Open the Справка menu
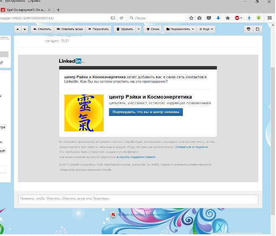Image resolution: width=276 pixels, height=236 pixels. pos(34,1)
